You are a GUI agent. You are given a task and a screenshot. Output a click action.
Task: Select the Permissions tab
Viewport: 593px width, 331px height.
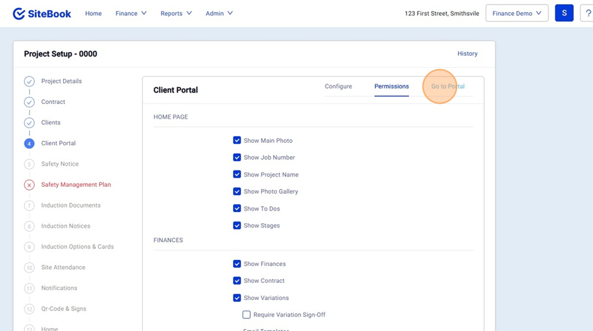[391, 86]
